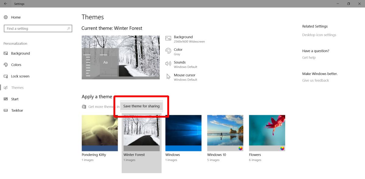The width and height of the screenshot is (365, 179).
Task: Apply the Windows 10 theme thumbnail
Action: 225,133
